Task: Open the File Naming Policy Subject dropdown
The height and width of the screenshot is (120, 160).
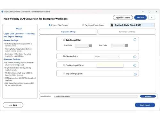Action: pyautogui.click(x=107, y=57)
